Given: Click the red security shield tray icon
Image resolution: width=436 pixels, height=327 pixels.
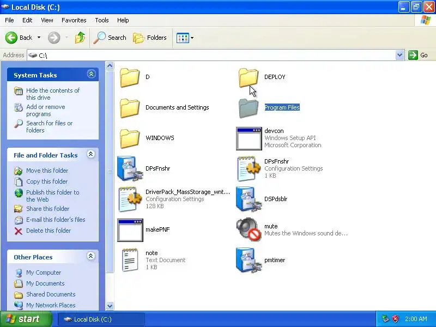Looking at the screenshot, I should pyautogui.click(x=395, y=319).
